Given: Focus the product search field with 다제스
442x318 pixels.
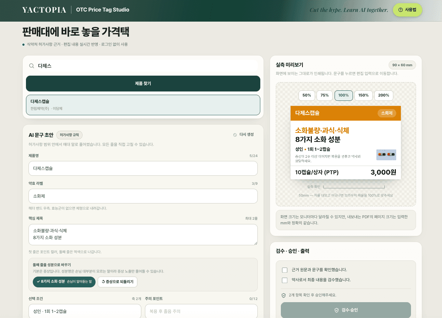Looking at the screenshot, I should tap(143, 66).
